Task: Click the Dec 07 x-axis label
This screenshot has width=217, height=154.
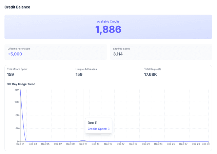Action: click(x=58, y=144)
